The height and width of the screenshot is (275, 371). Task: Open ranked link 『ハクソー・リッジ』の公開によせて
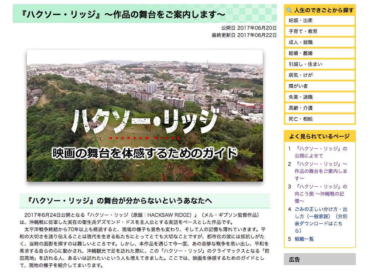tap(321, 152)
